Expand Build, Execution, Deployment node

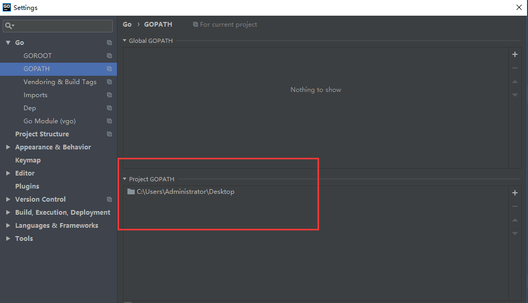click(x=8, y=213)
